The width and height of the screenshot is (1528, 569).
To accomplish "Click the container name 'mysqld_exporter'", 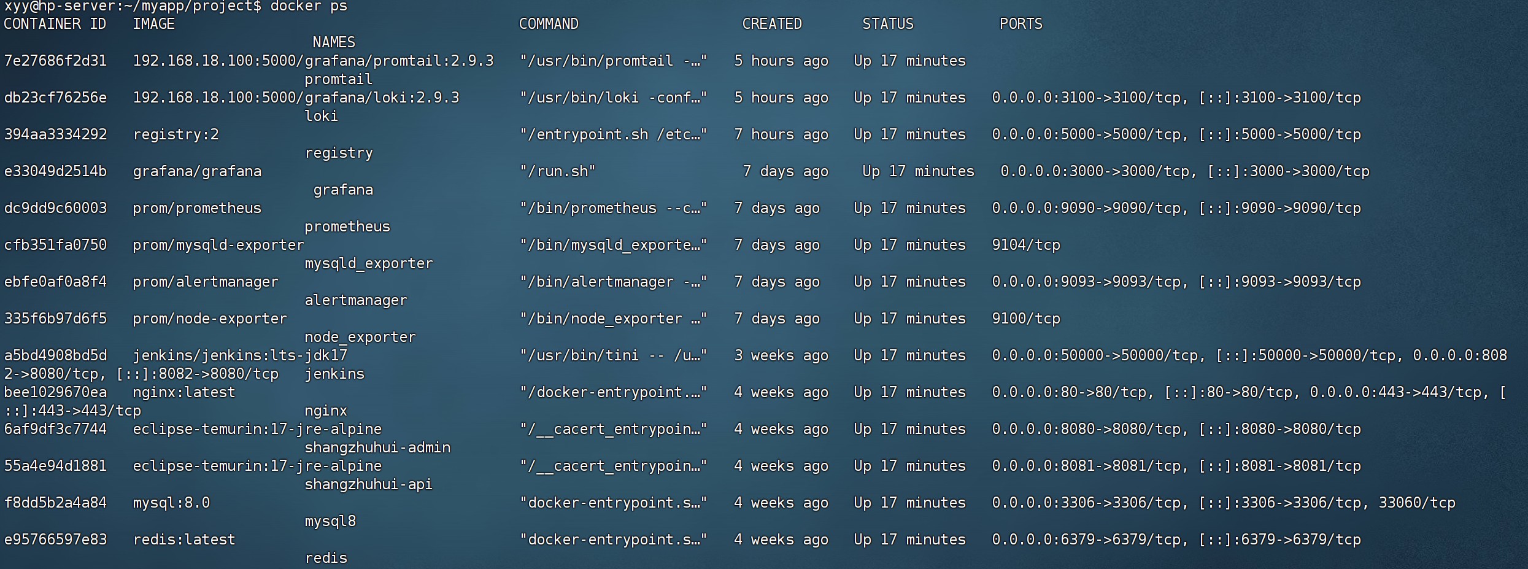I will coord(369,263).
